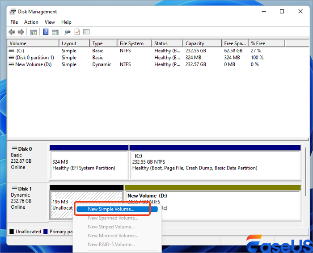
Task: Minimize the Disk Management window
Action: (264, 11)
